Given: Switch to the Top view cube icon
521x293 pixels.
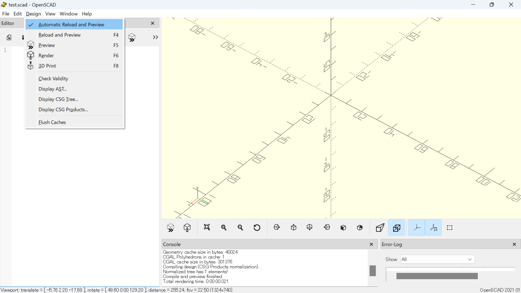Looking at the screenshot, I should [x=293, y=228].
